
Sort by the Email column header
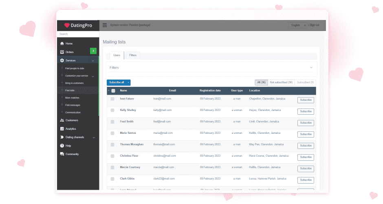click(172, 91)
